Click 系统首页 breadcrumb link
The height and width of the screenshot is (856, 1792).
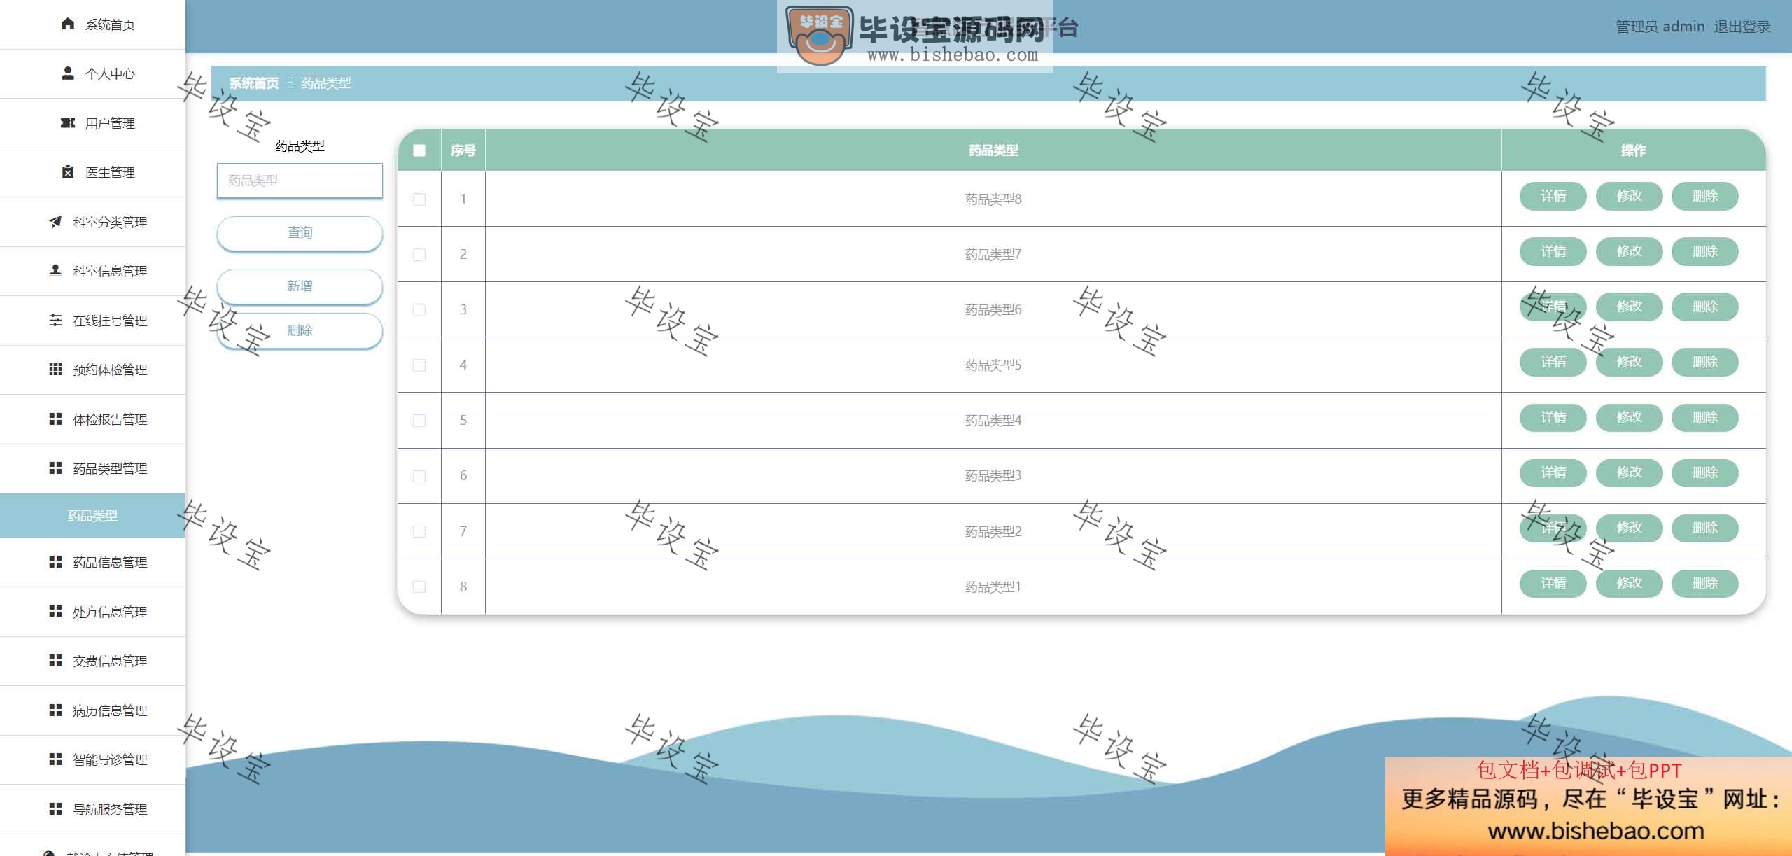point(253,83)
